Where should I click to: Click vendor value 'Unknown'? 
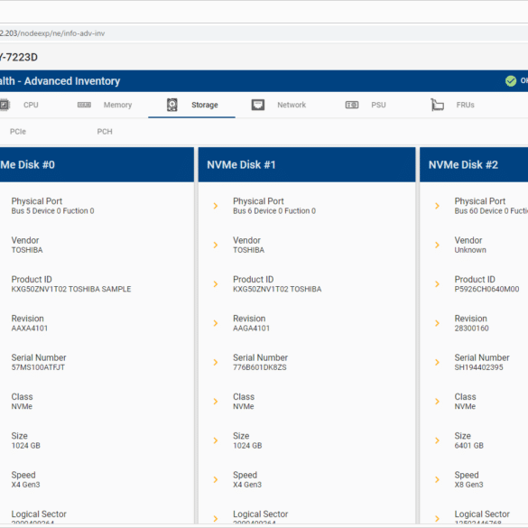pos(470,250)
